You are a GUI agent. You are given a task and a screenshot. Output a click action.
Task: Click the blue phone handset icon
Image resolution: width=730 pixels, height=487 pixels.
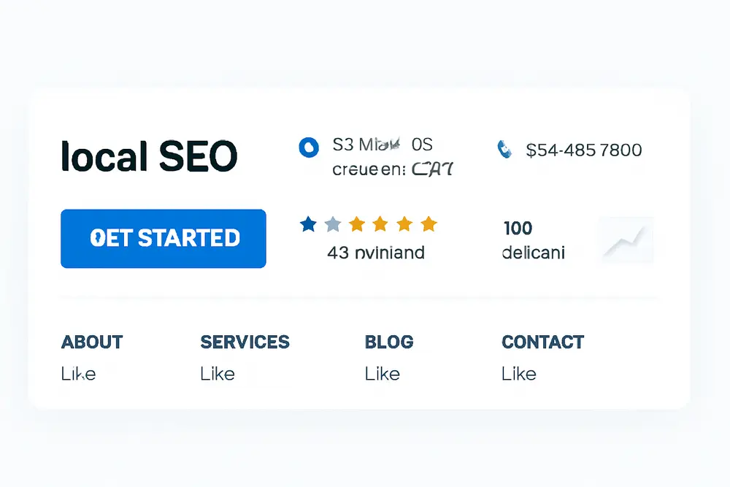point(504,150)
